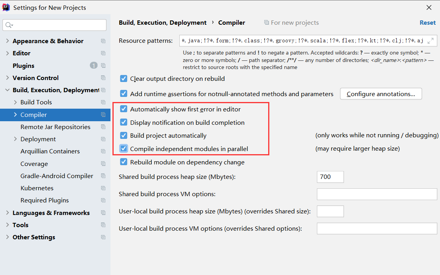The image size is (440, 275).
Task: Click the search magnifier icon in settings
Action: coord(9,25)
